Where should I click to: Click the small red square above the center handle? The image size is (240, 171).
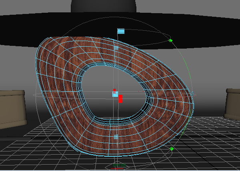pos(114,90)
